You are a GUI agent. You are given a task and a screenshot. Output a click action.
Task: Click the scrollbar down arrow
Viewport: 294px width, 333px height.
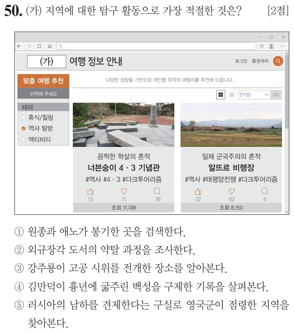tap(287, 212)
